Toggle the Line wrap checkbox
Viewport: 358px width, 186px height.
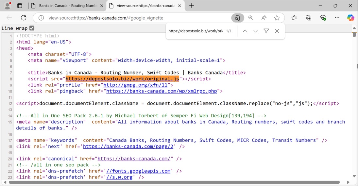click(32, 28)
